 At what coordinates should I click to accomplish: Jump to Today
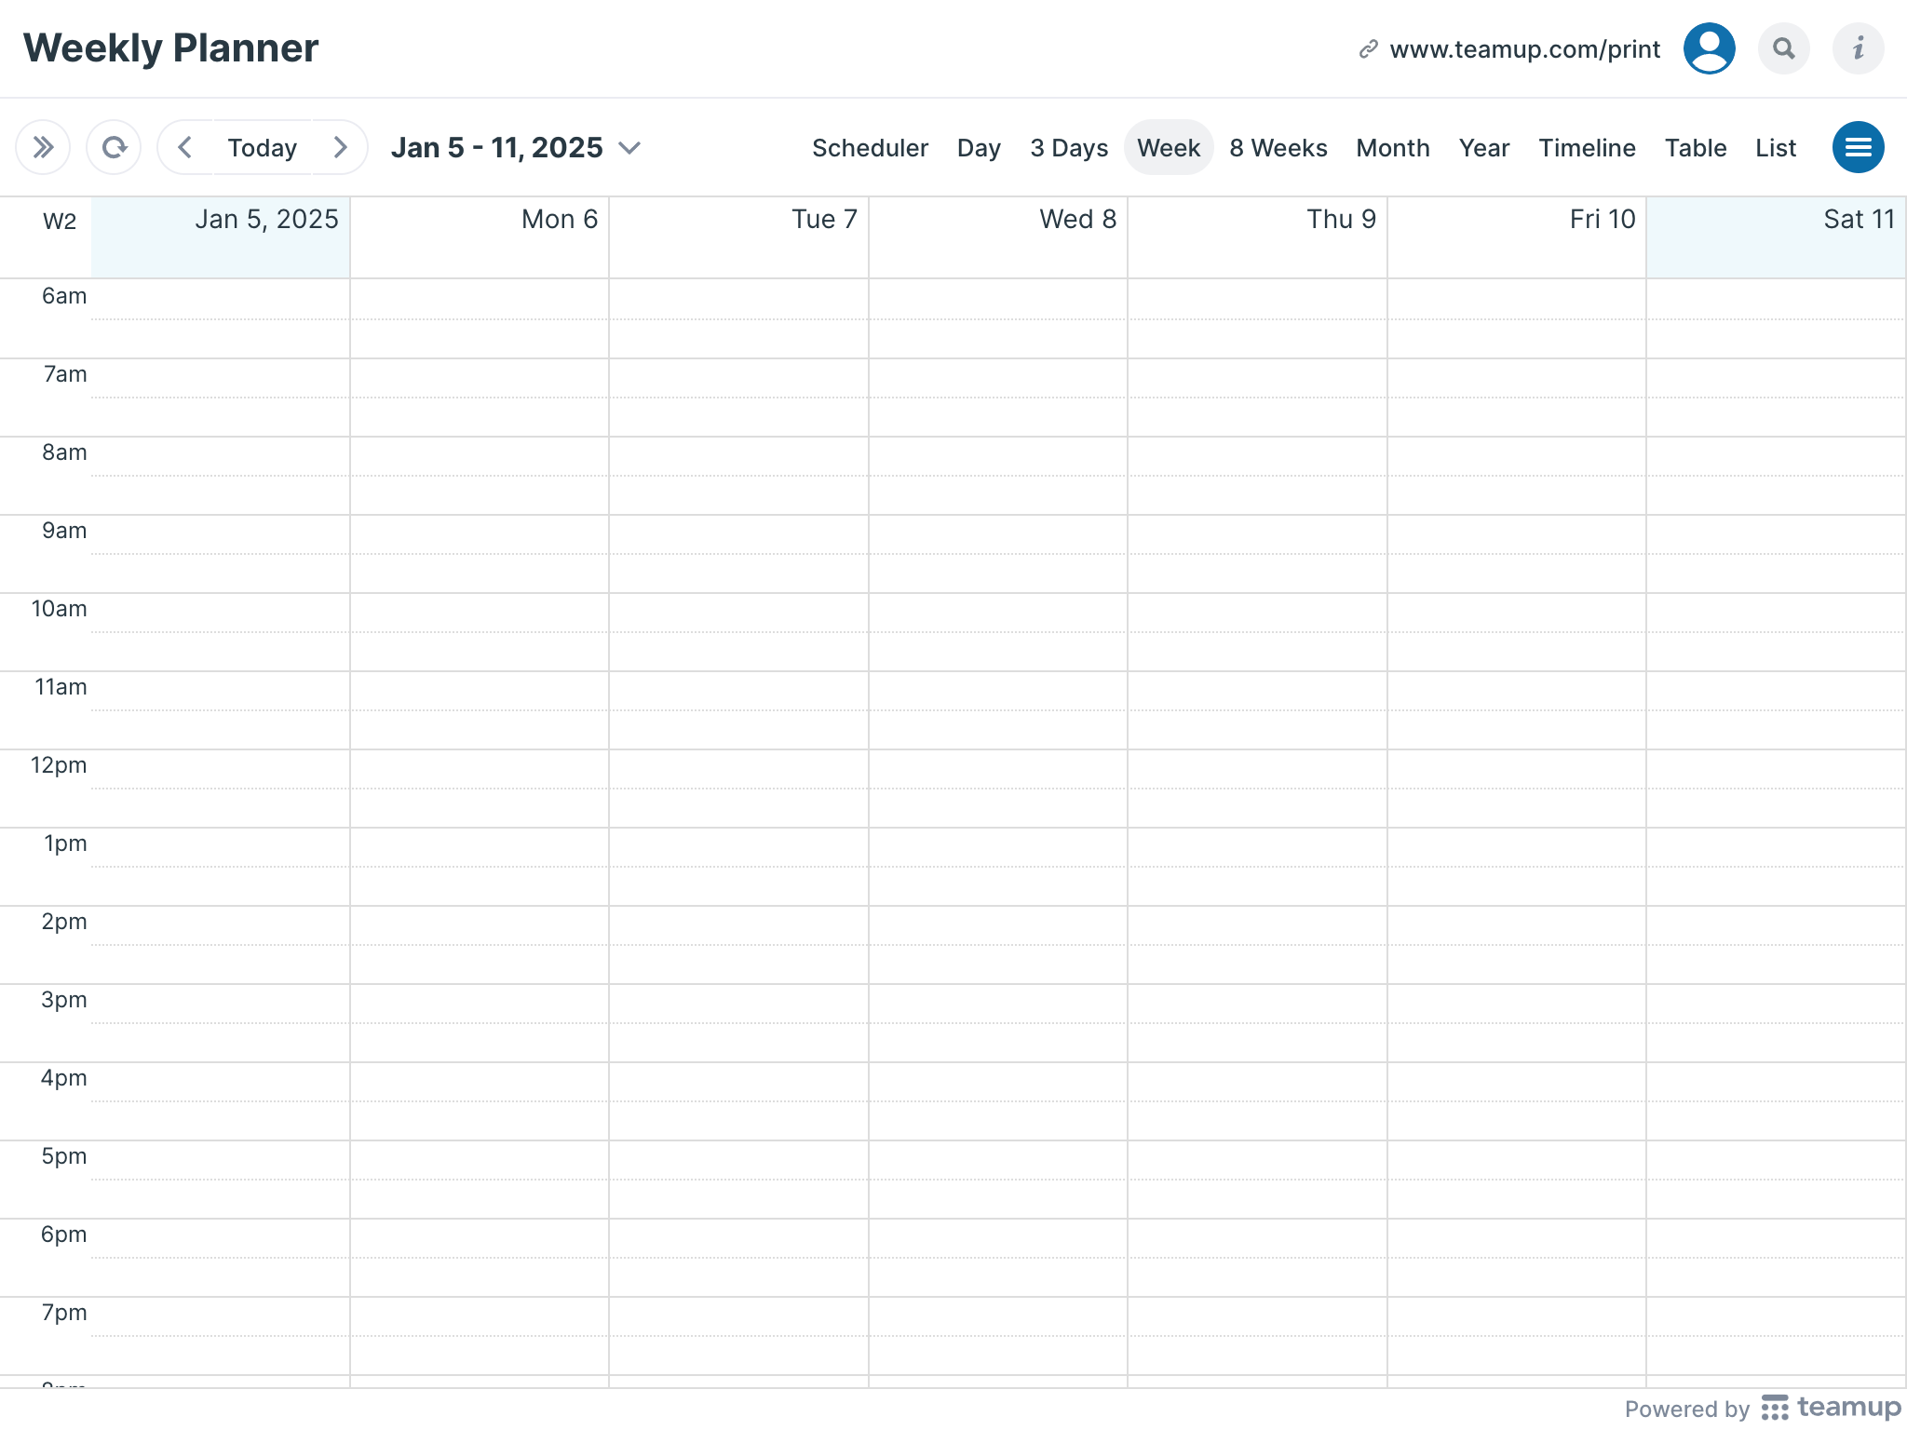(x=263, y=147)
